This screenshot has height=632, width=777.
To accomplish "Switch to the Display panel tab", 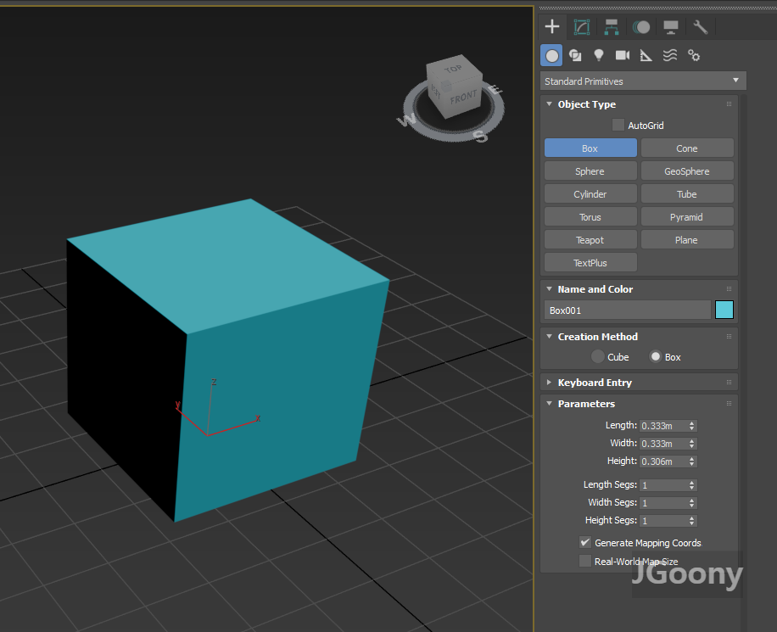I will click(x=671, y=27).
